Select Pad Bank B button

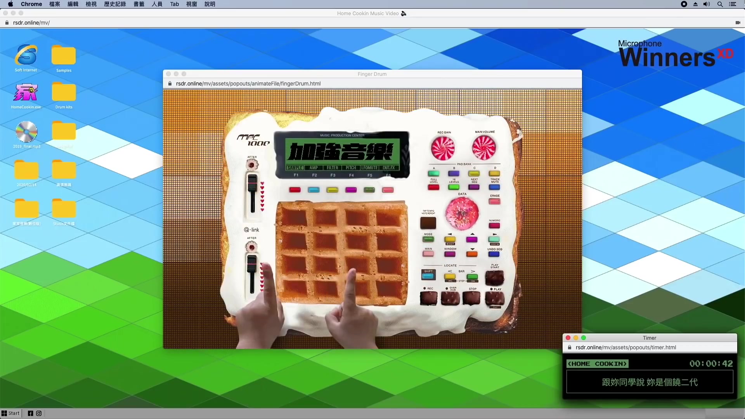(454, 173)
